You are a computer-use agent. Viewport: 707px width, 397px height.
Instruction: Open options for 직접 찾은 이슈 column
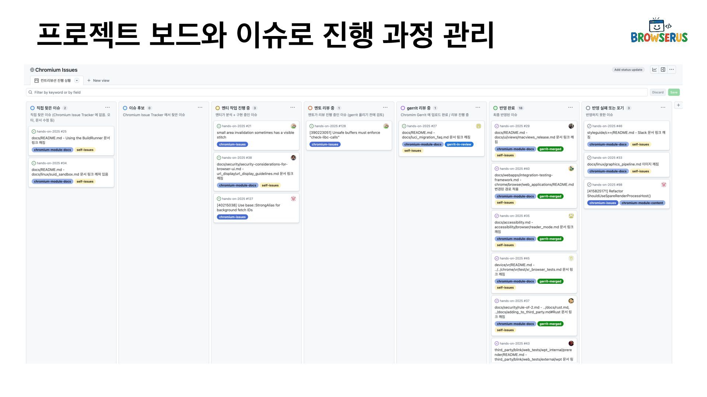coord(107,108)
